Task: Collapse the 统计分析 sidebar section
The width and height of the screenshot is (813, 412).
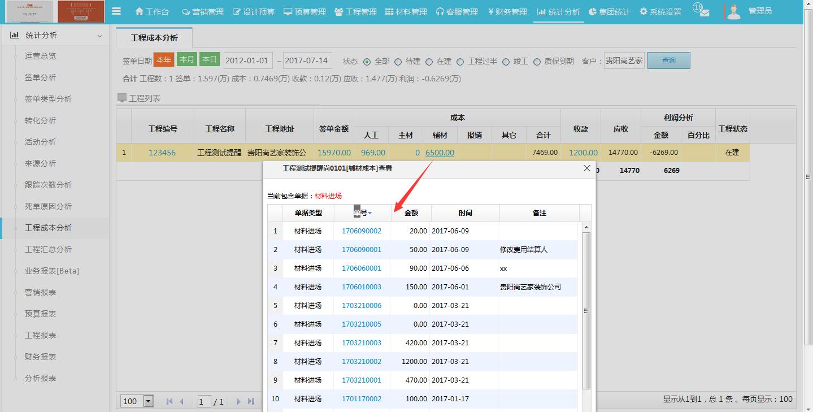Action: coord(99,36)
